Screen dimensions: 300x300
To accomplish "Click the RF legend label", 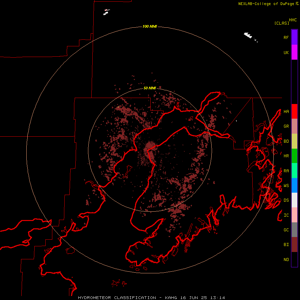I will [286, 37].
